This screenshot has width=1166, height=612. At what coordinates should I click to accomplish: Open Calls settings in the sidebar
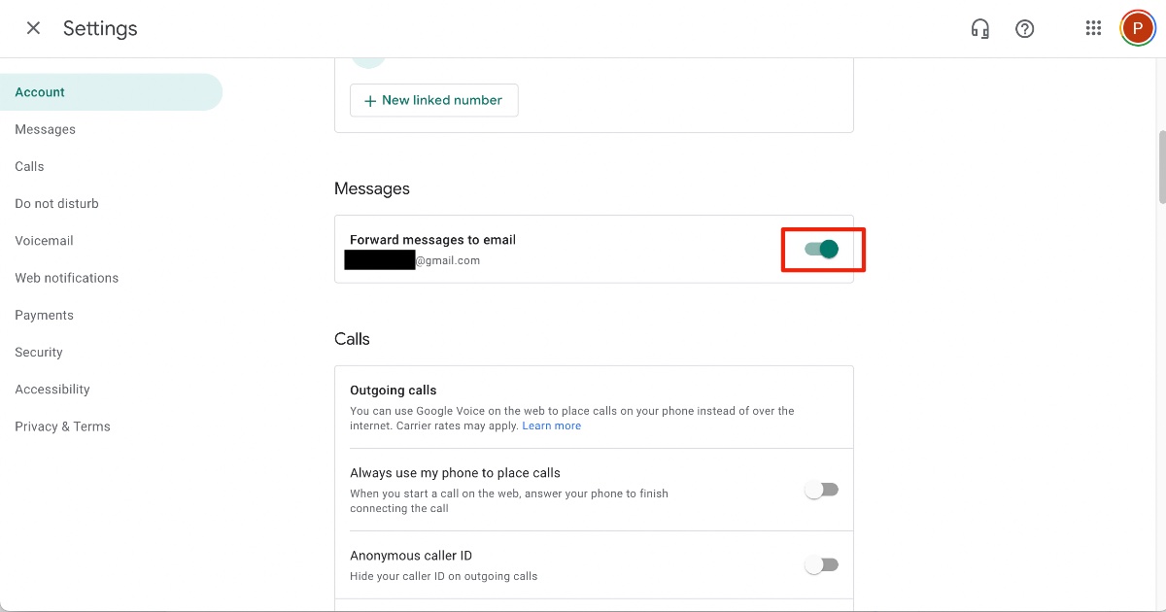(x=29, y=166)
